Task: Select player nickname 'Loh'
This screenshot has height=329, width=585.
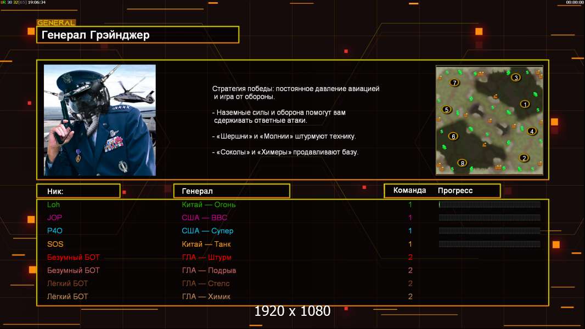Action: click(53, 205)
